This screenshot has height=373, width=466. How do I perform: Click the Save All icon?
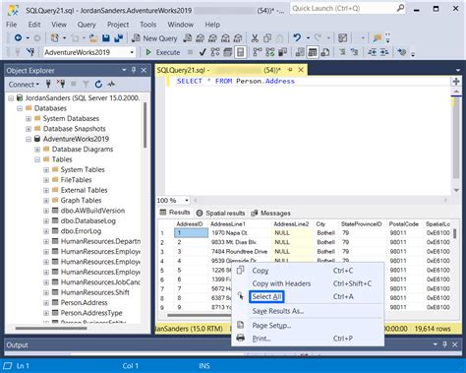tap(118, 38)
